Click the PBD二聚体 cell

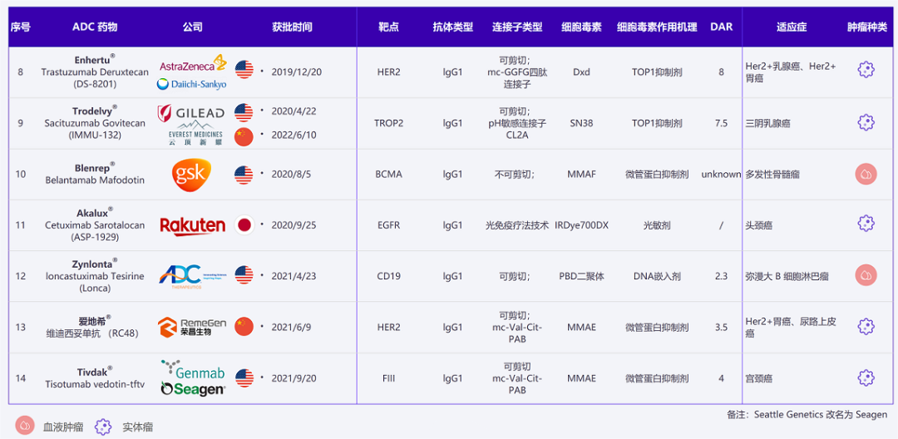[x=581, y=276]
